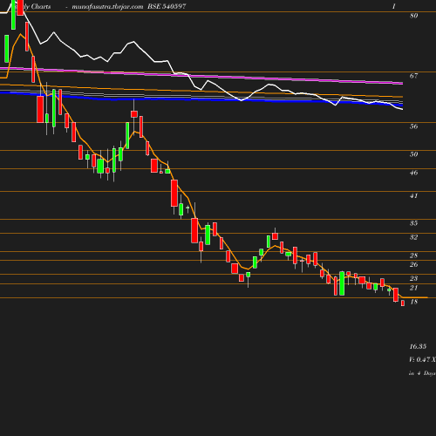Click the 23 price axis label

point(413,278)
